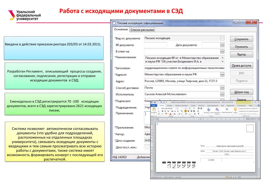The image size is (263, 182).
Task: Click up arrow of Наименование field scroll
Action: [223, 58]
